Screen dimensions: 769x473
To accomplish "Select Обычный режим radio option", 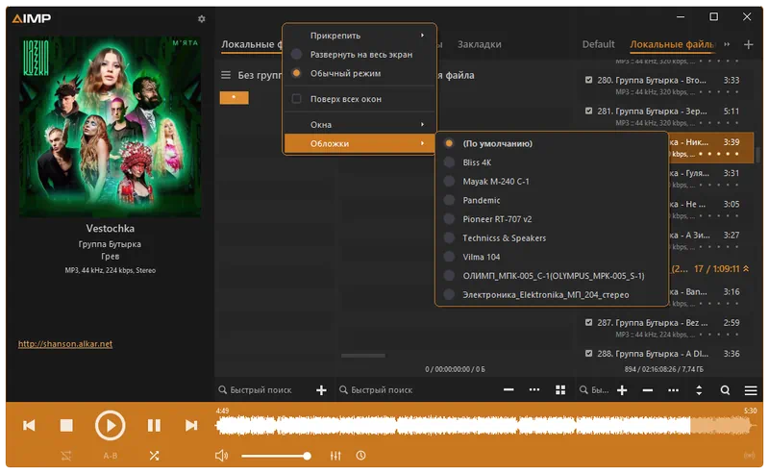I will pos(360,73).
